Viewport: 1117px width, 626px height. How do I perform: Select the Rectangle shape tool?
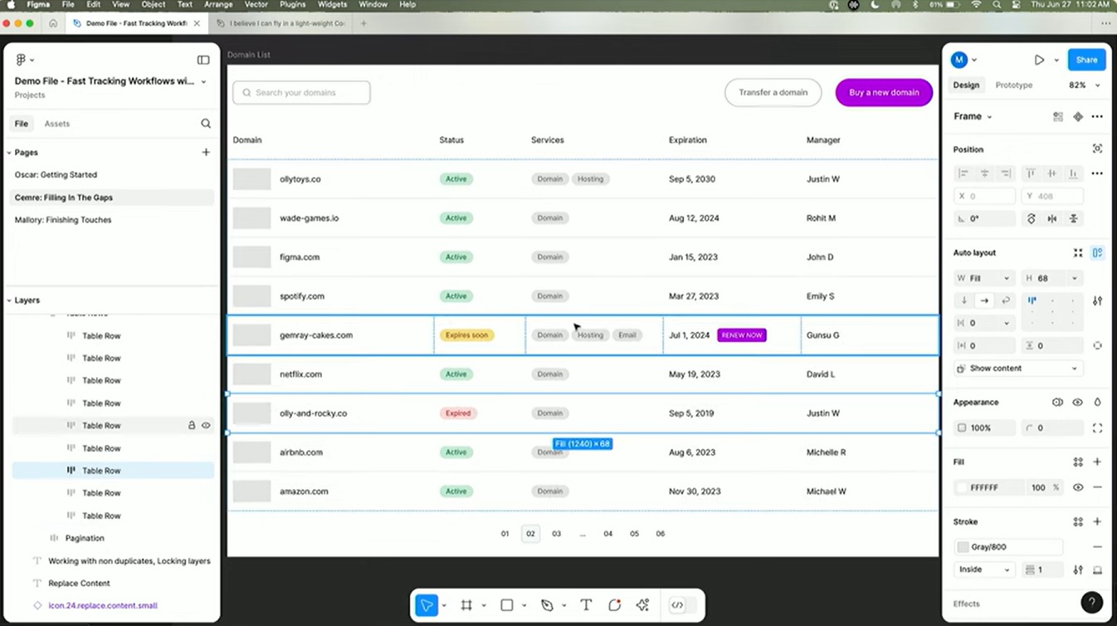coord(507,605)
